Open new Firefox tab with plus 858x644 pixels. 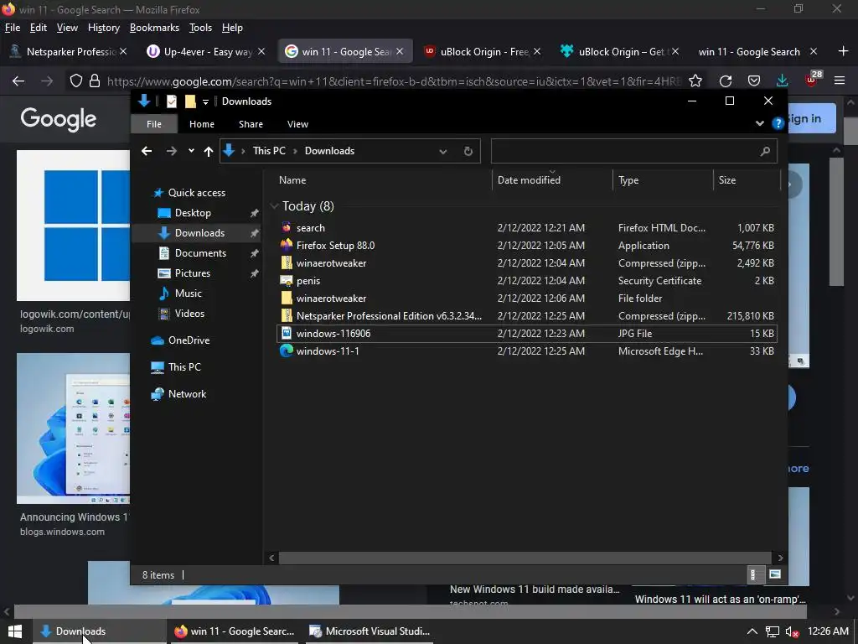[x=843, y=51]
